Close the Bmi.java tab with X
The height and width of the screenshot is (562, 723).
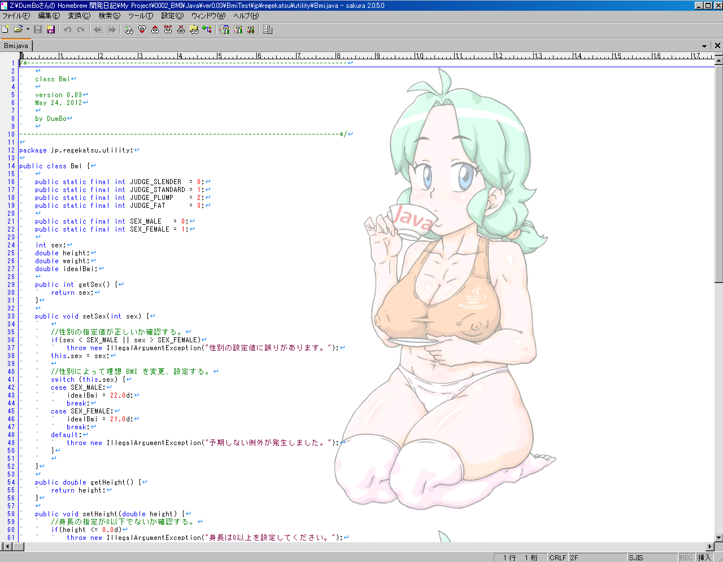pos(717,46)
